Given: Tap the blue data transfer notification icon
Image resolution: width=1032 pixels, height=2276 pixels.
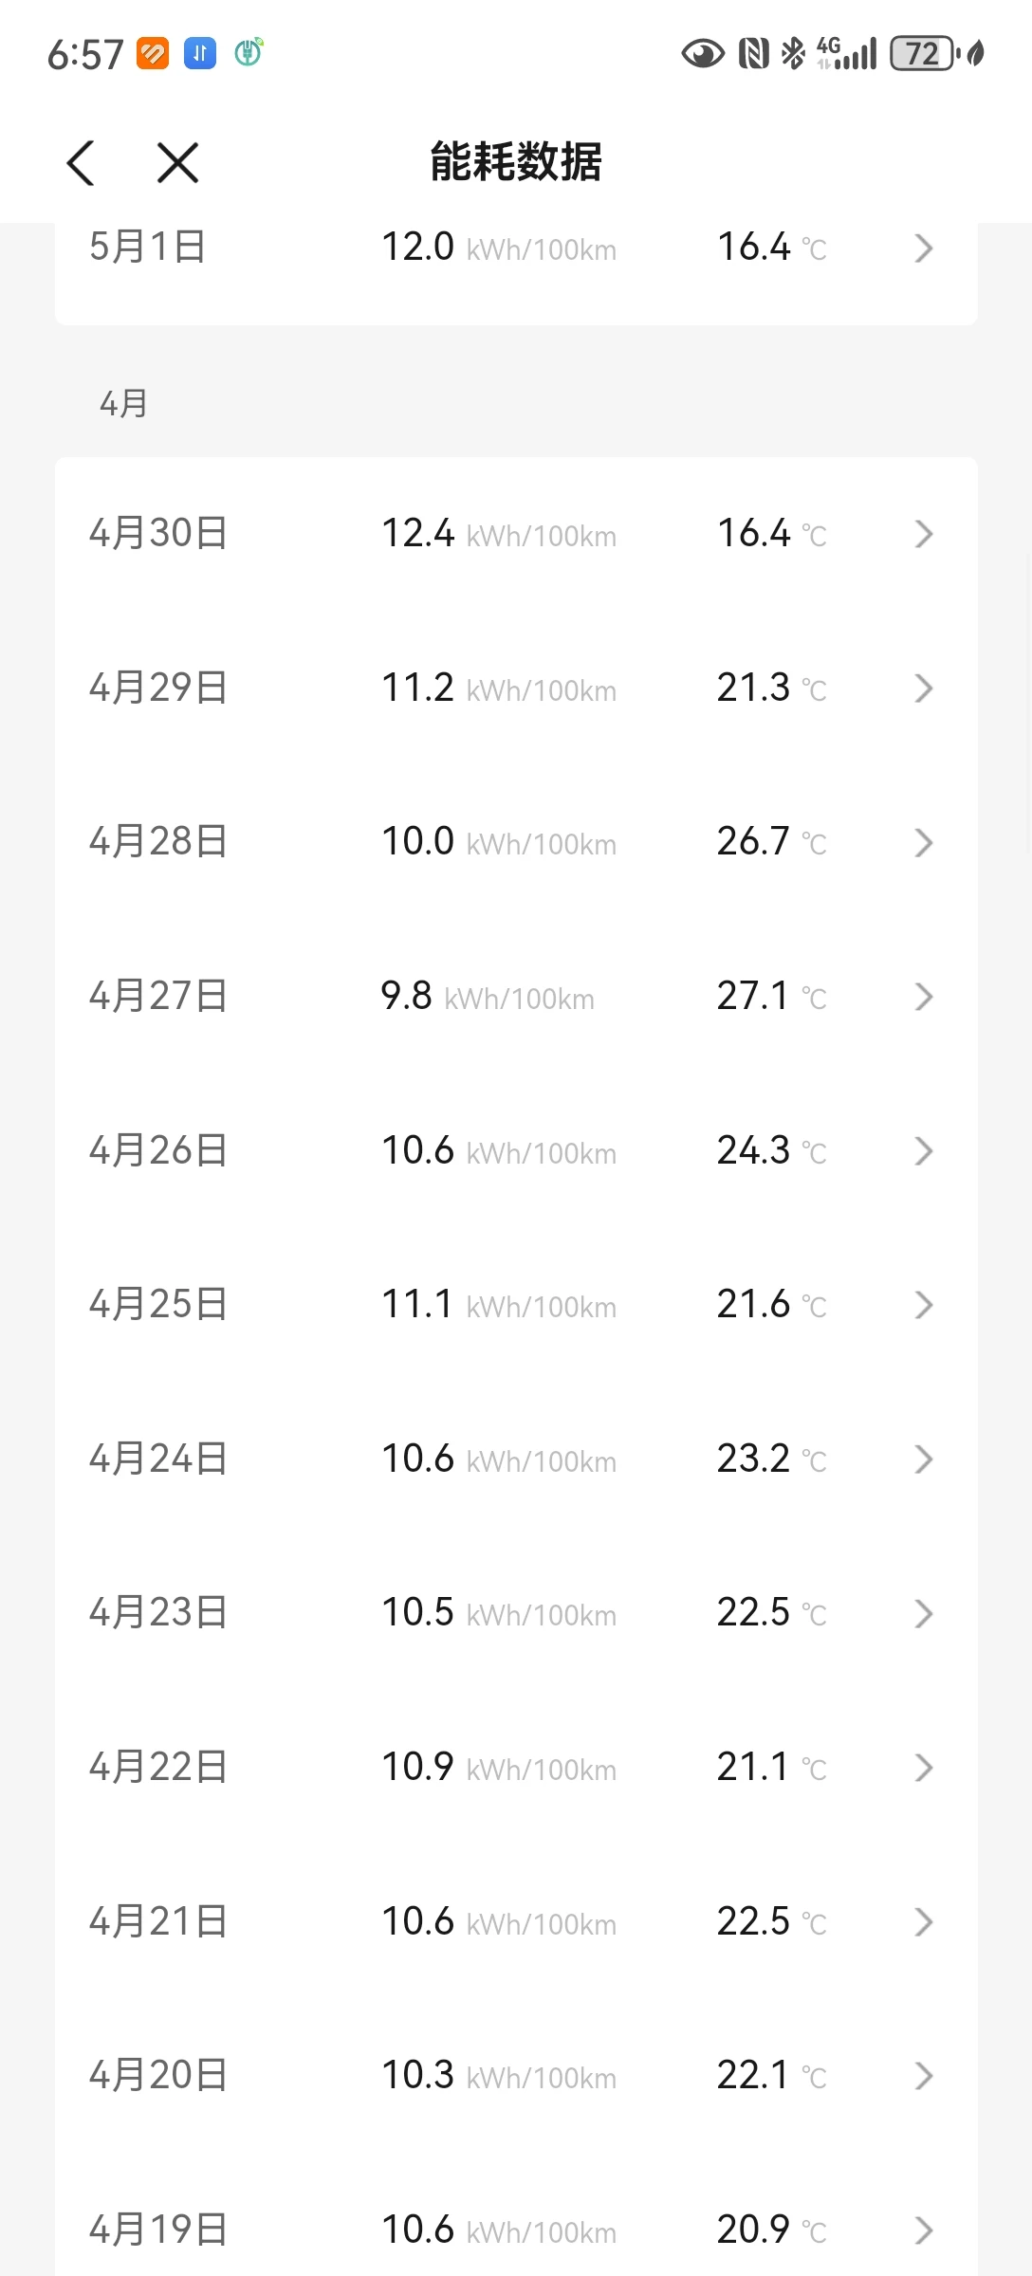Looking at the screenshot, I should point(200,54).
